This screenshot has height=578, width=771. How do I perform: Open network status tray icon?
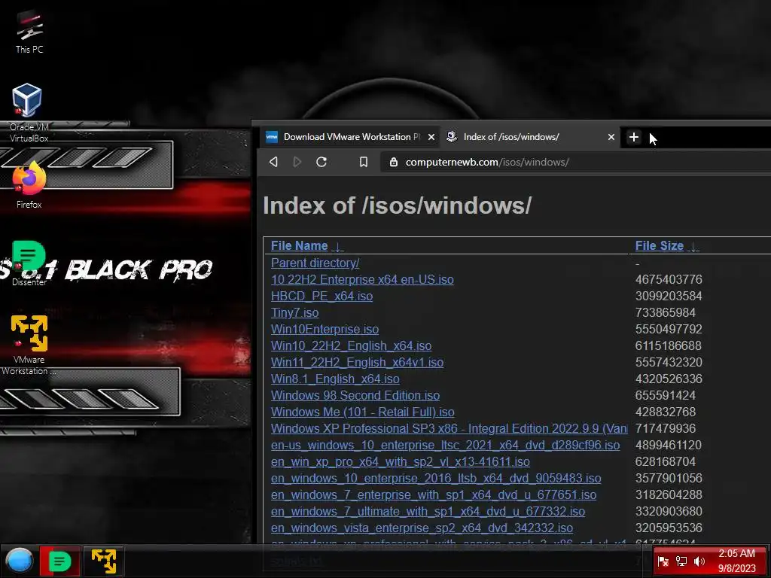tap(681, 561)
